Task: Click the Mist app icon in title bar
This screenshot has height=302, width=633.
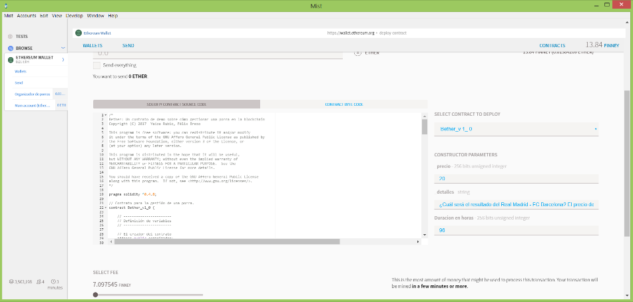Action: (x=5, y=5)
